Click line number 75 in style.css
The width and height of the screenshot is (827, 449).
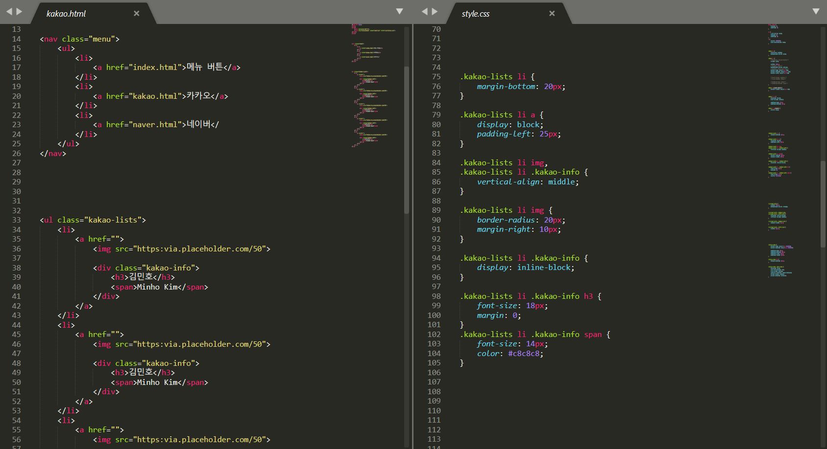pyautogui.click(x=436, y=77)
